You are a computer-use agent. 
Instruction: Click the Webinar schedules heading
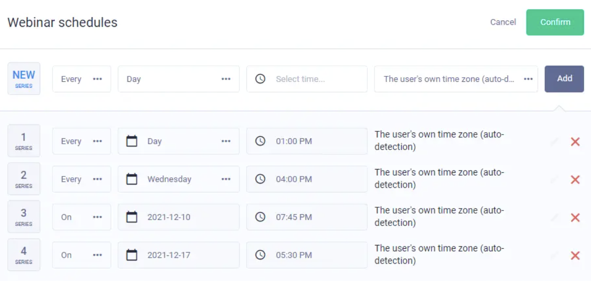(63, 22)
